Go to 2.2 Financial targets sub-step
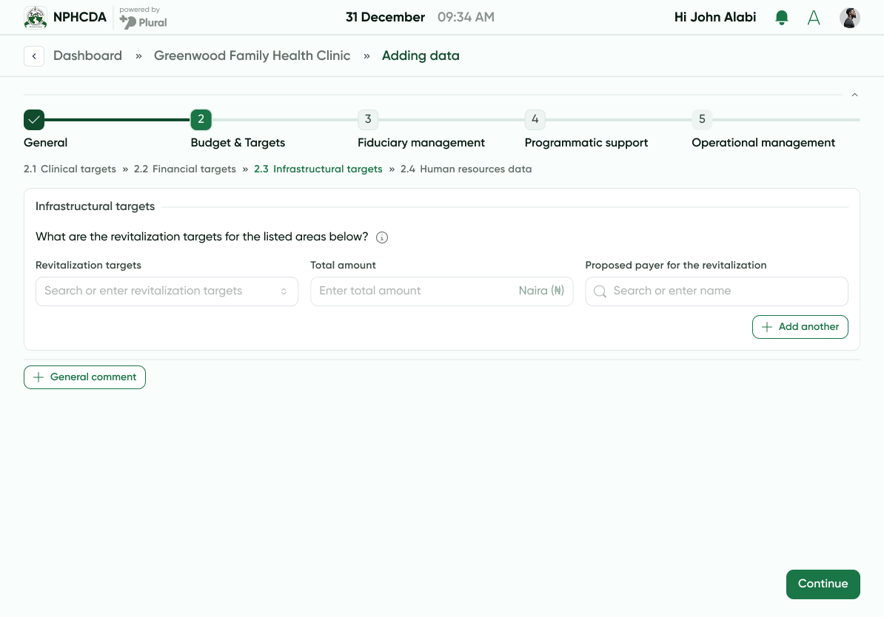Screen dimensions: 884x617 click(185, 169)
